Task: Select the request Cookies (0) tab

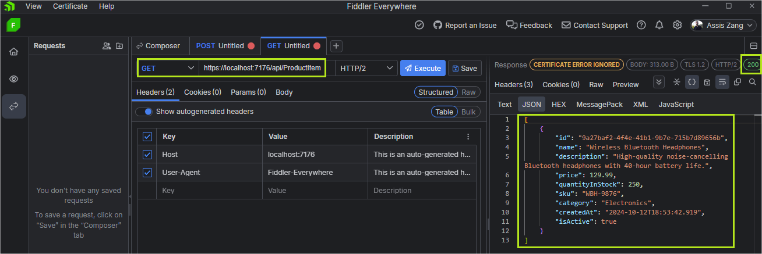Action: pos(203,92)
